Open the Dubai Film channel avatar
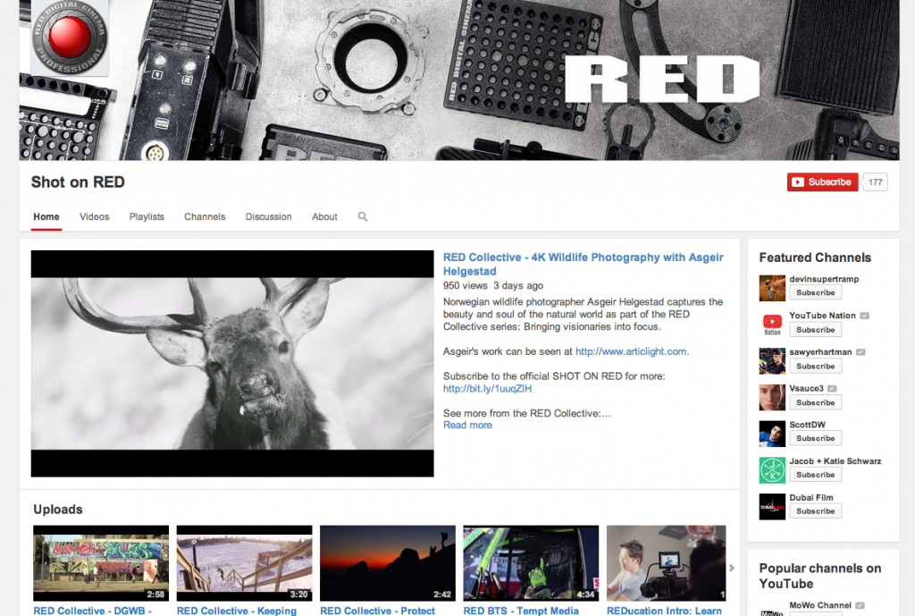The width and height of the screenshot is (915, 616). pyautogui.click(x=771, y=506)
